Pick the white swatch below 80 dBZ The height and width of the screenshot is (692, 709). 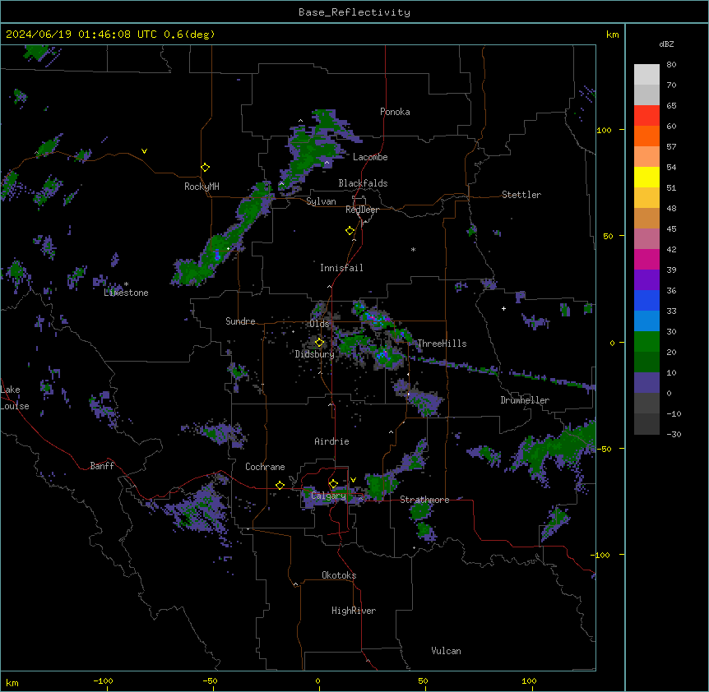click(646, 75)
